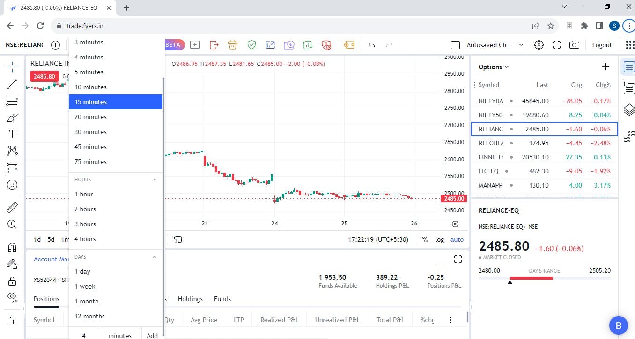This screenshot has width=635, height=339.
Task: Click Add custom interval button
Action: tap(152, 335)
